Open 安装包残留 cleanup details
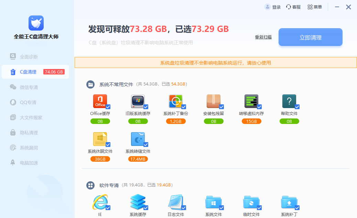Image resolution: width=357 pixels, height=218 pixels. (x=214, y=101)
